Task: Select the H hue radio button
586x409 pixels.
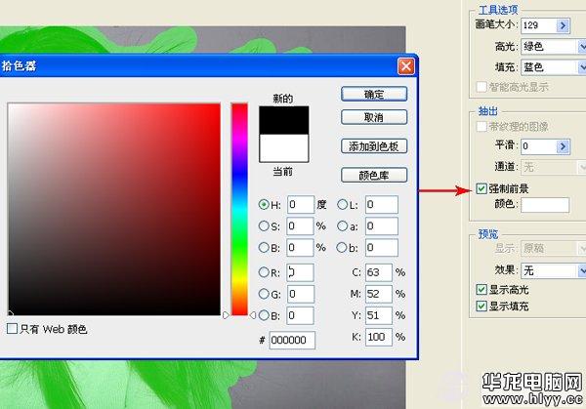Action: pyautogui.click(x=264, y=204)
